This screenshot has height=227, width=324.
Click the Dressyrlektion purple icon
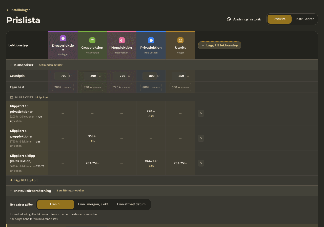click(63, 38)
